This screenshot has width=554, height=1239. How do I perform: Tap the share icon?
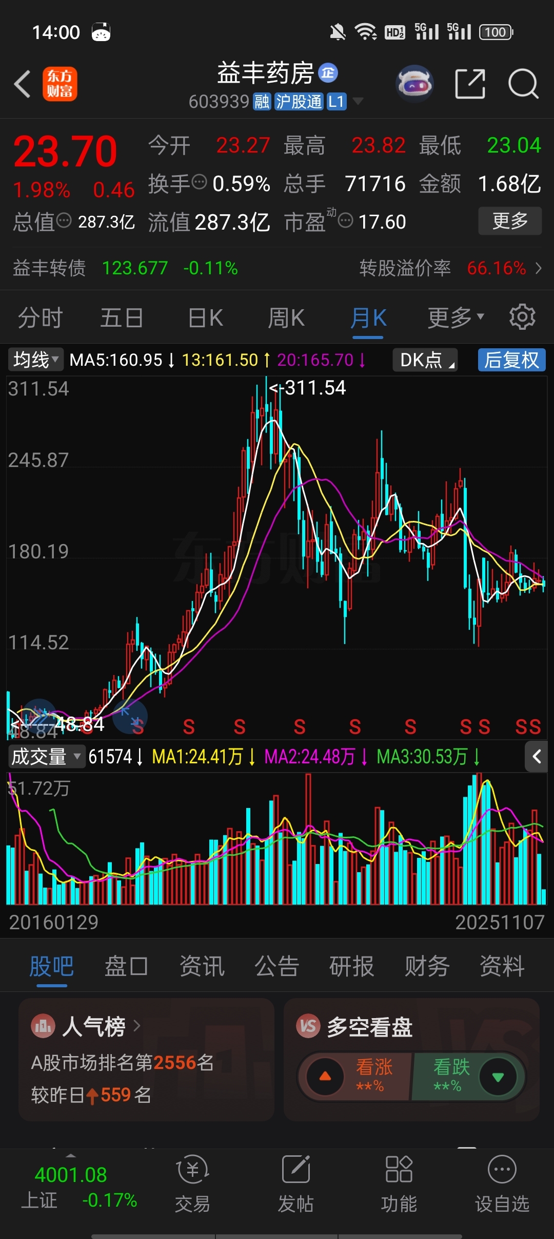click(470, 83)
